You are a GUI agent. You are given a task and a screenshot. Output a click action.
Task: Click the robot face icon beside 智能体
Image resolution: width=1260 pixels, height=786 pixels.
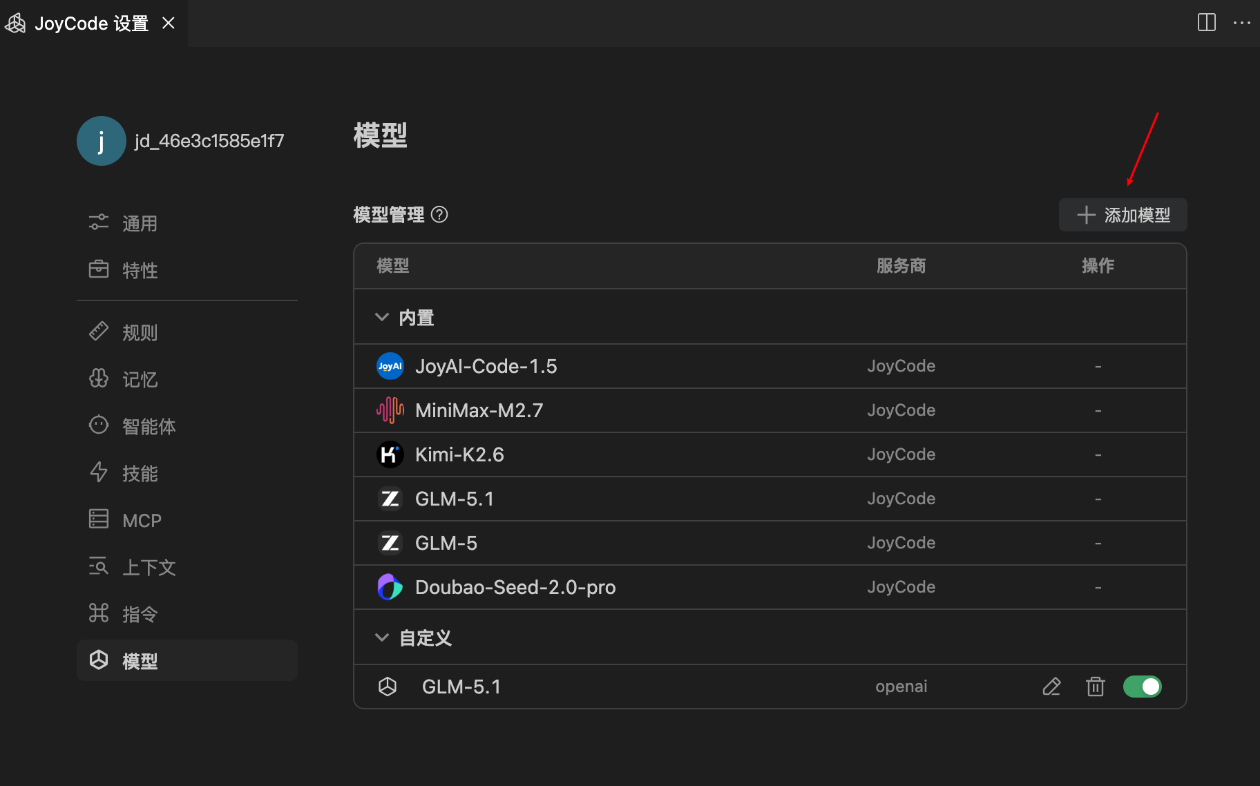pyautogui.click(x=99, y=425)
